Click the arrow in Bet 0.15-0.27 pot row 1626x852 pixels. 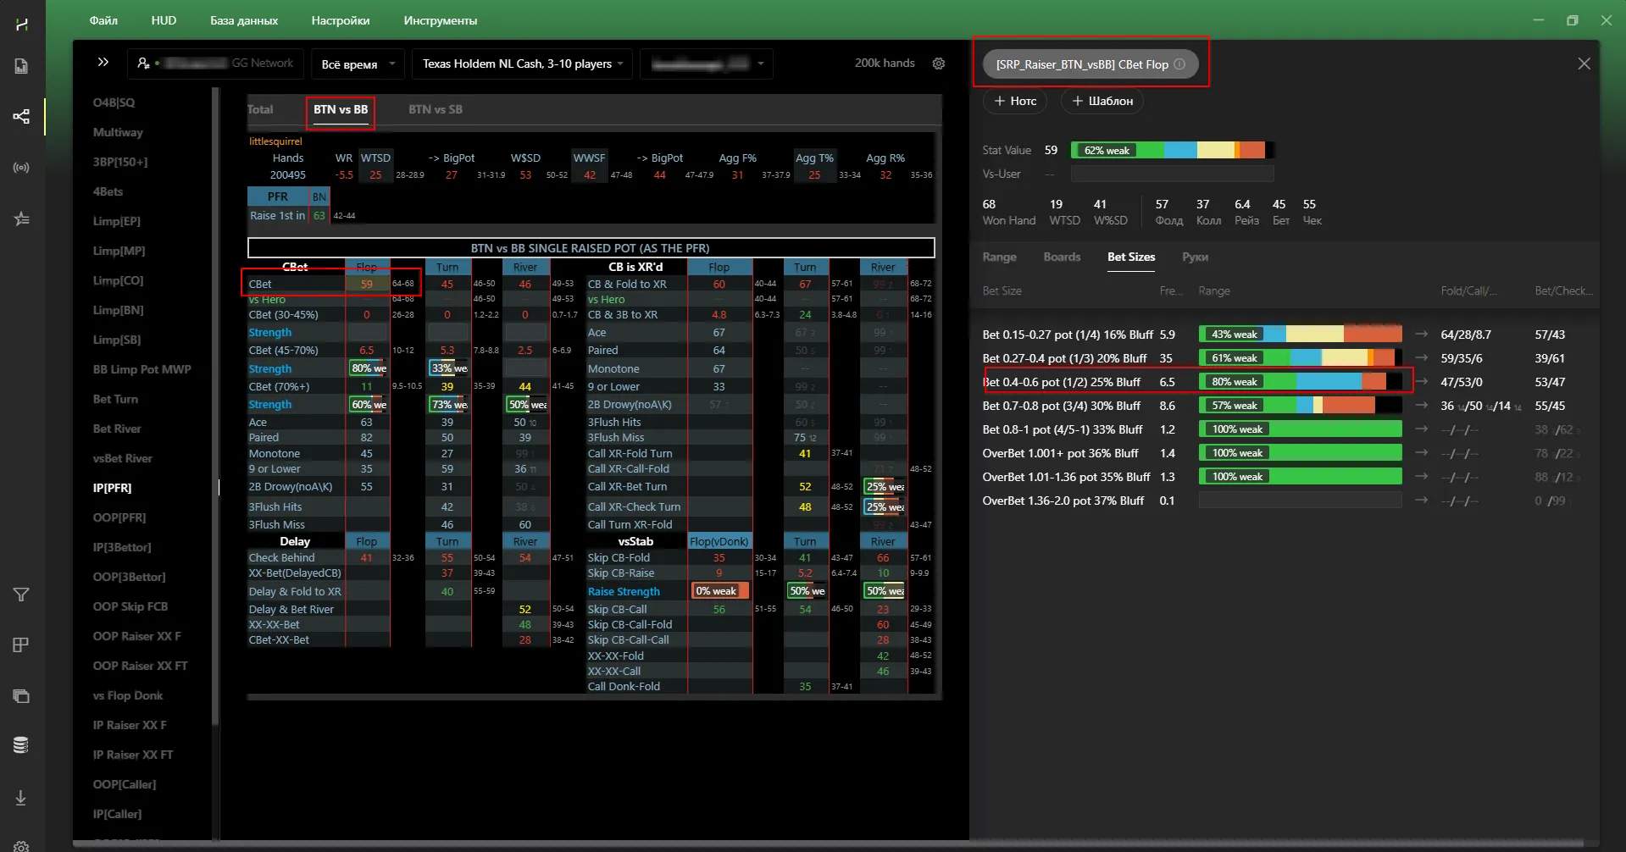coord(1422,335)
